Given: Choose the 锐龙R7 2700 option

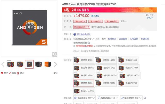Looking at the screenshot, I should click(128, 83).
